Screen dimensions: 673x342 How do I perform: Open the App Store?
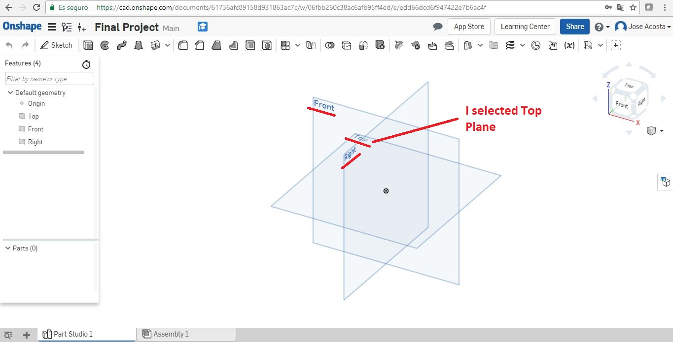pyautogui.click(x=469, y=27)
